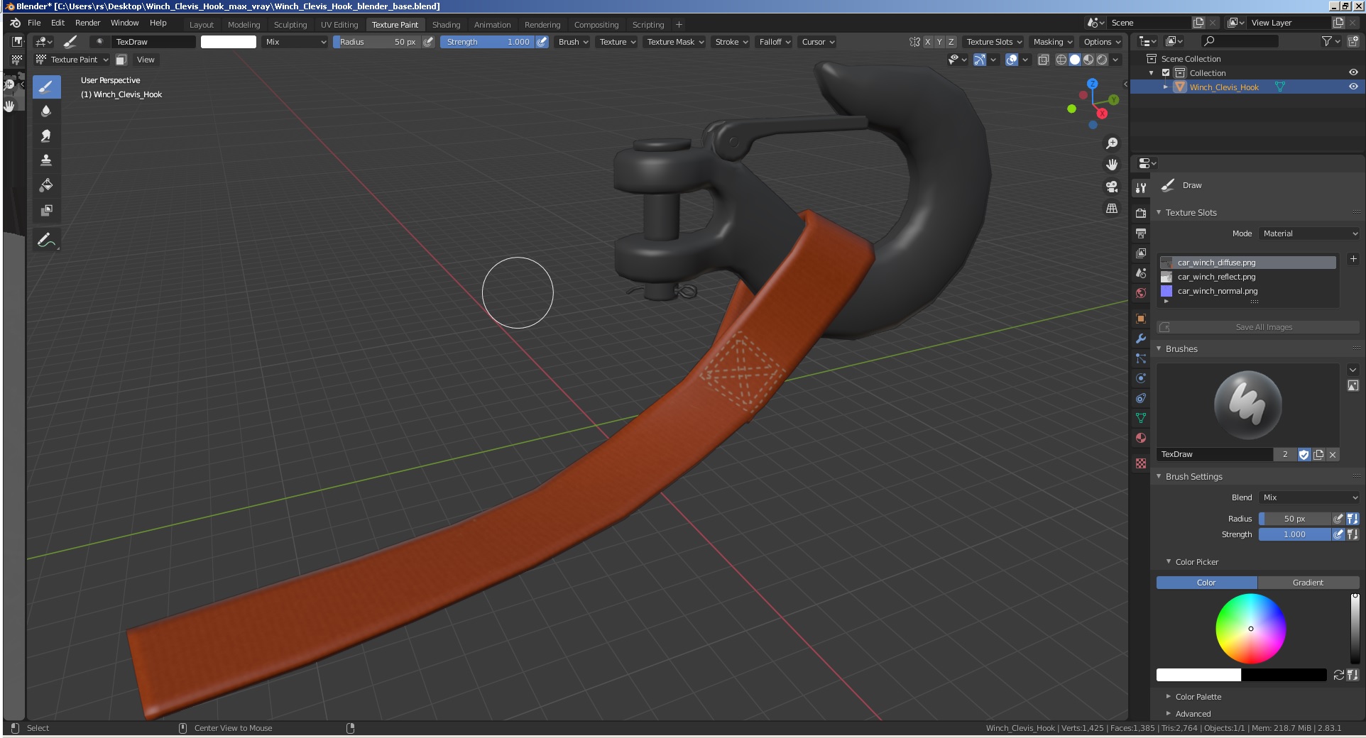Click the viewport zoom magnifier icon
1366x738 pixels.
coord(1112,143)
